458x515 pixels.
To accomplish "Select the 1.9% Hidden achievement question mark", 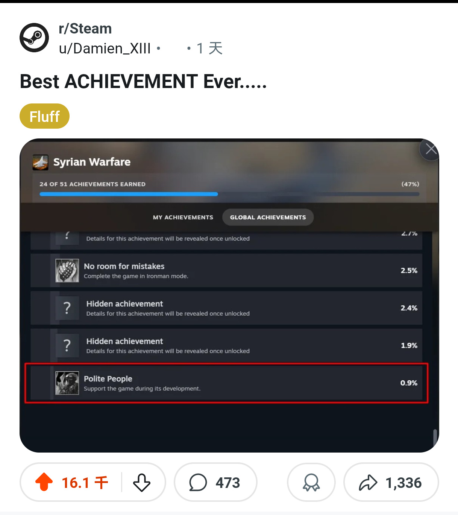I will coord(67,345).
